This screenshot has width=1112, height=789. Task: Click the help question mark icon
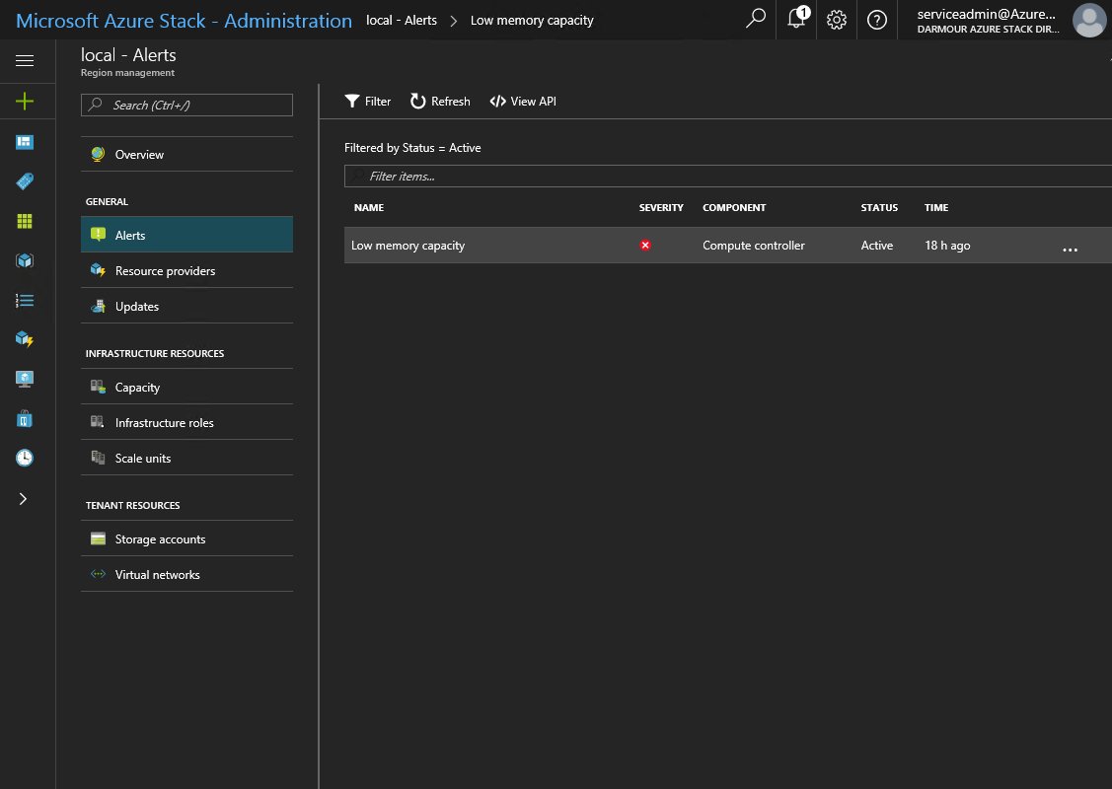877,20
